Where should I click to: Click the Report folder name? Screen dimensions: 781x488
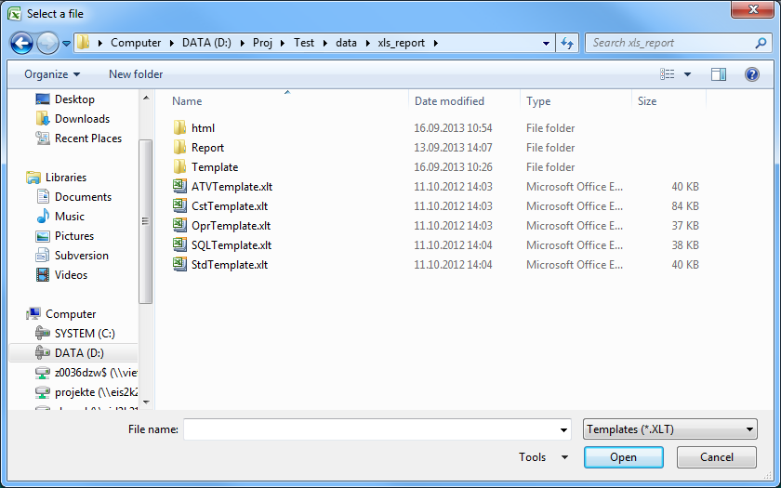coord(207,148)
